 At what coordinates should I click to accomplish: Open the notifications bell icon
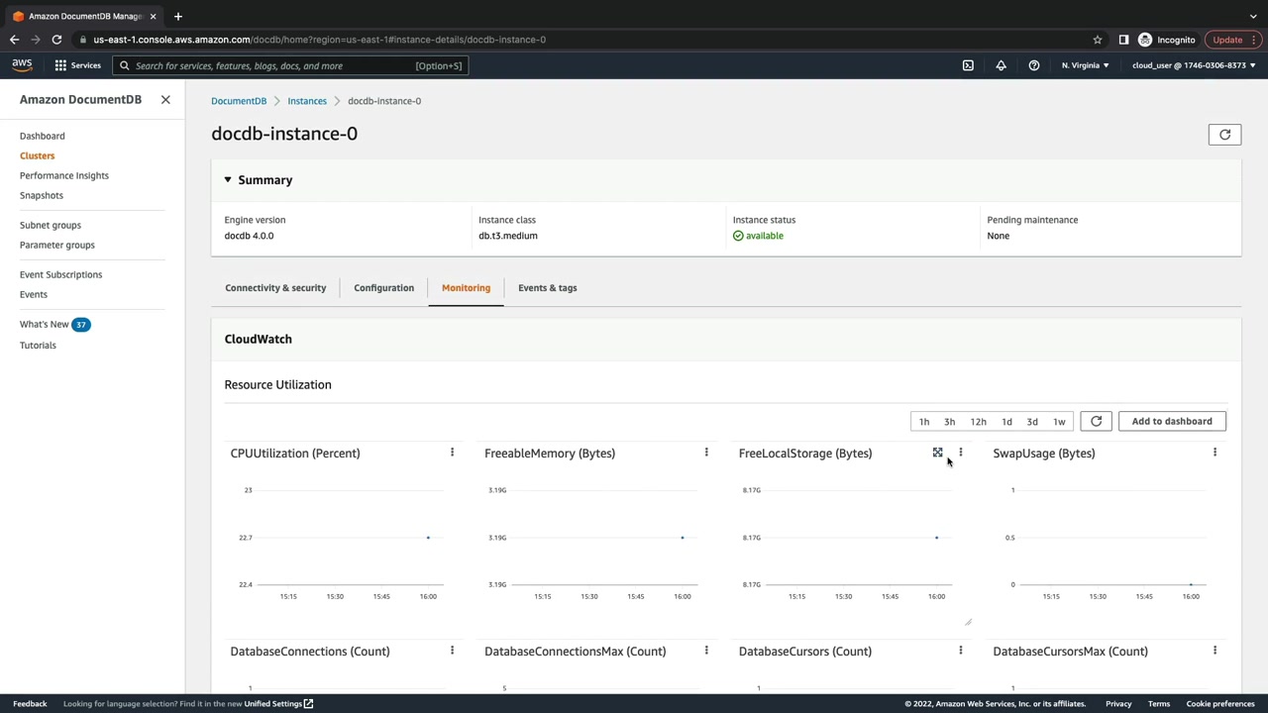coord(1001,65)
